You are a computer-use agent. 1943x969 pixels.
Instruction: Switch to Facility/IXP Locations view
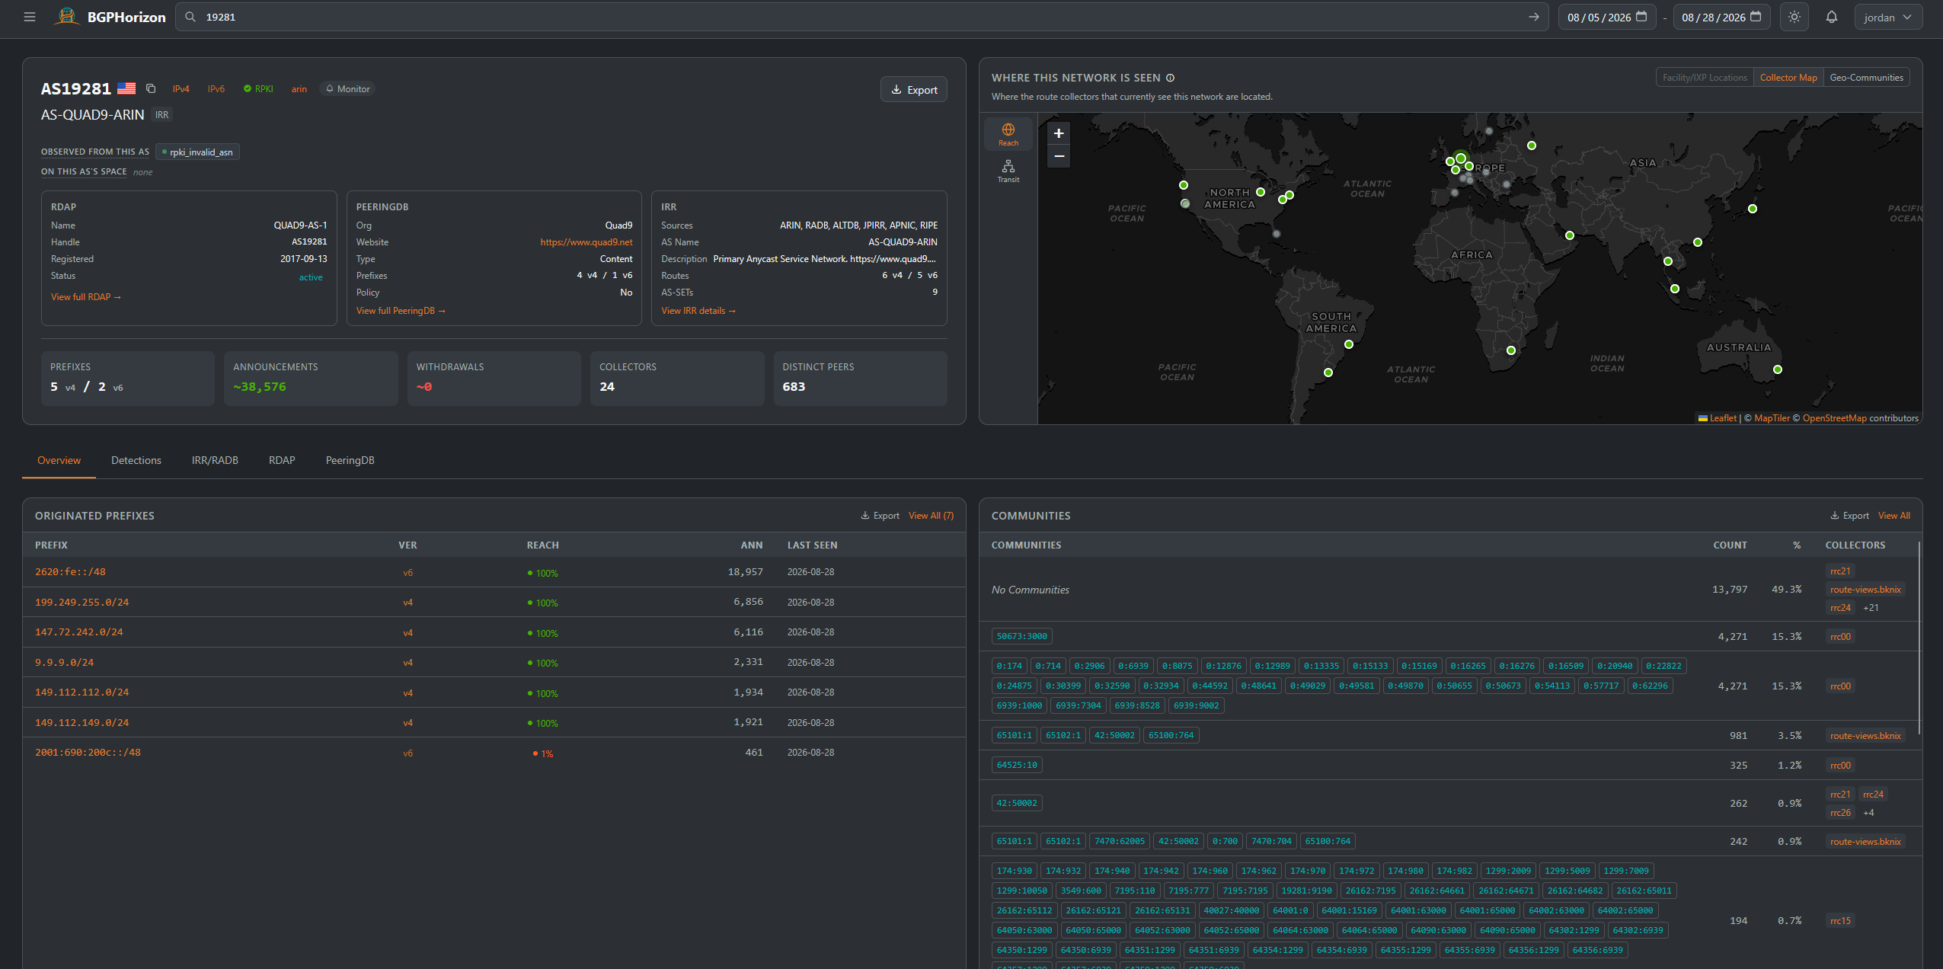(1705, 78)
